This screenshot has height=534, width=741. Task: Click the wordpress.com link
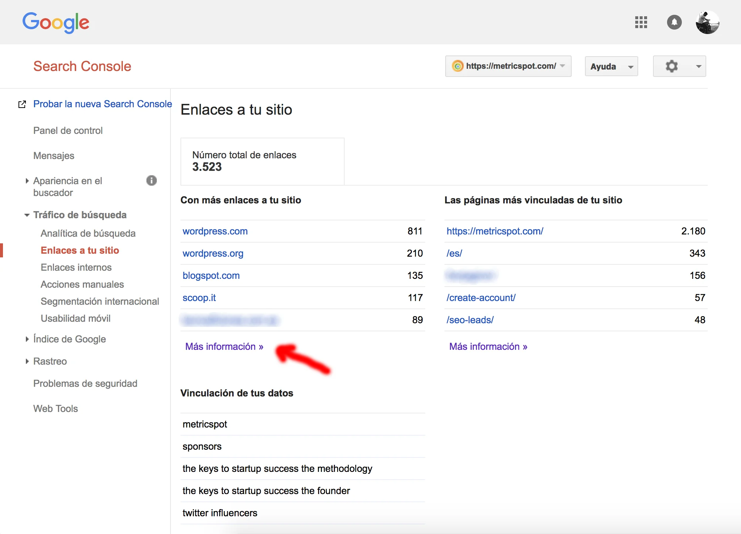point(215,231)
